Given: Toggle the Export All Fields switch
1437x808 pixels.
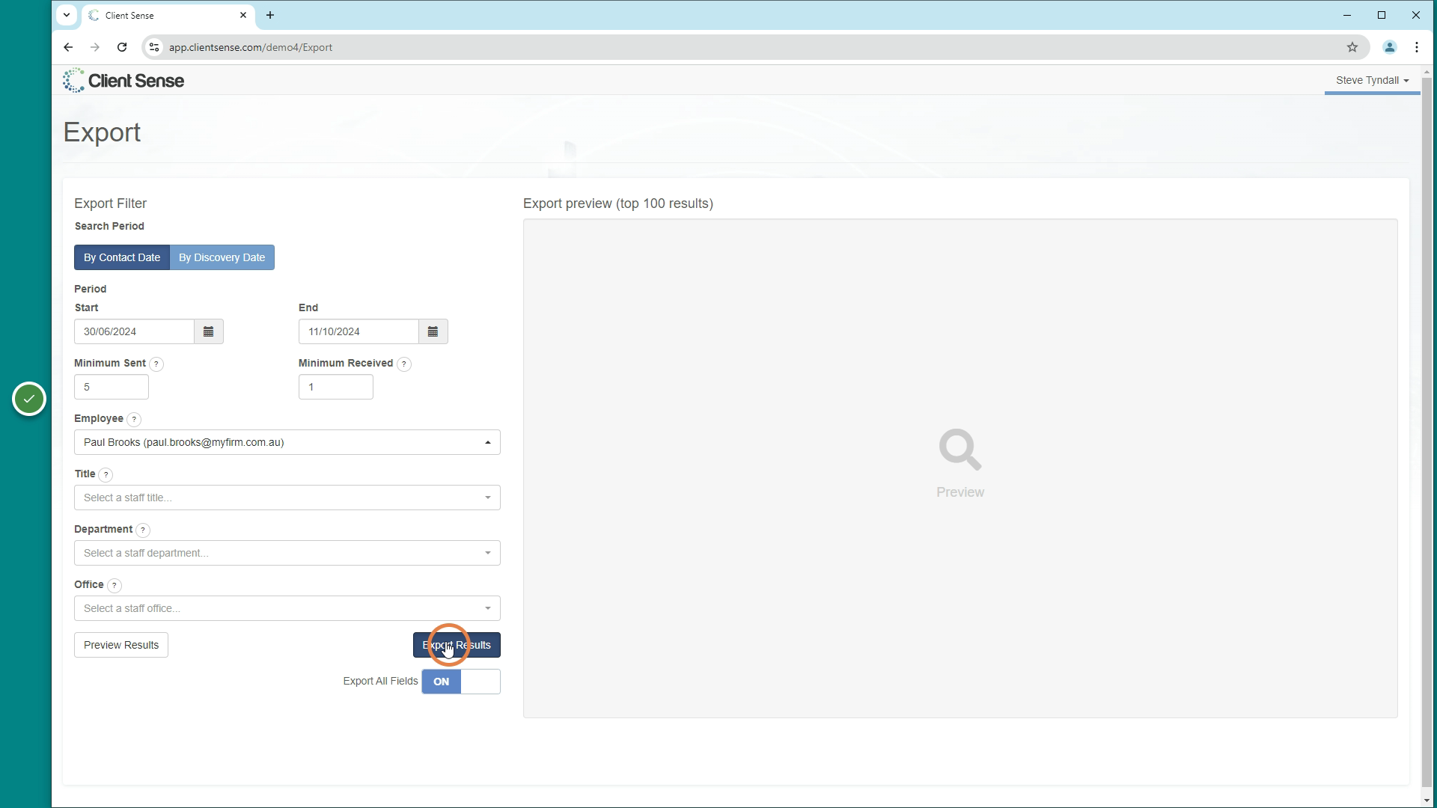Looking at the screenshot, I should point(461,682).
